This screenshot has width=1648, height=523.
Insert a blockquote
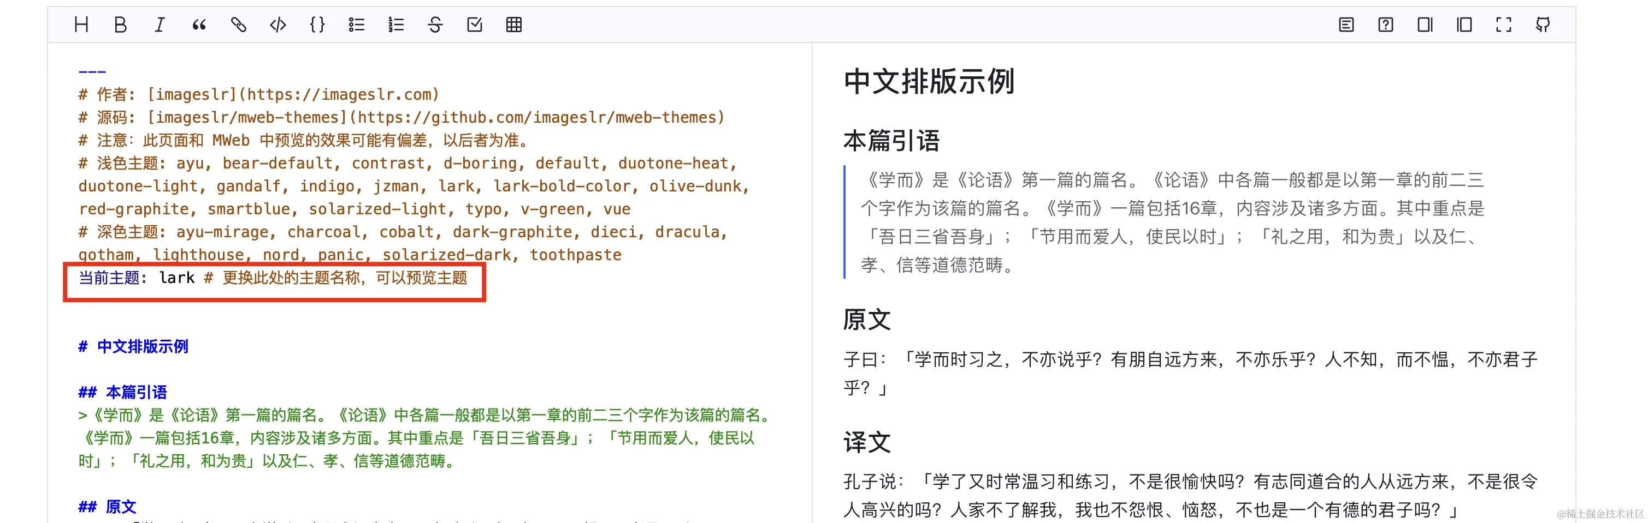tap(199, 25)
